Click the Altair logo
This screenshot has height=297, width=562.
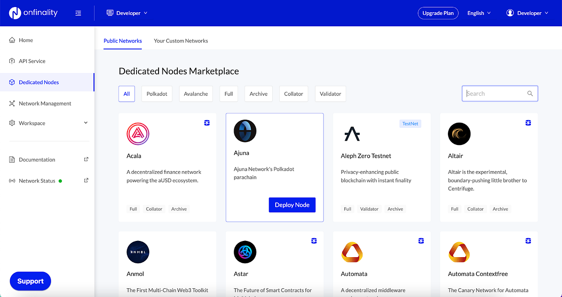click(x=459, y=134)
